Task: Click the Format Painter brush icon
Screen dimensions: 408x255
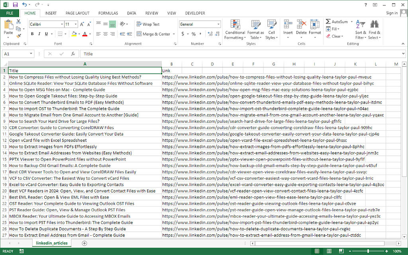Action: pyautogui.click(x=18, y=36)
